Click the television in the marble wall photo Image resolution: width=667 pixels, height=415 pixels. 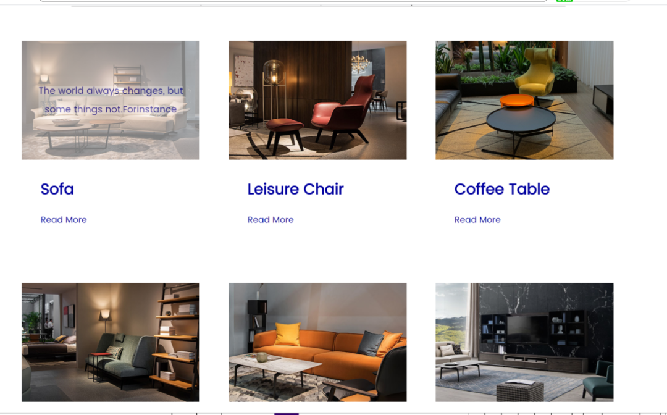tap(527, 329)
